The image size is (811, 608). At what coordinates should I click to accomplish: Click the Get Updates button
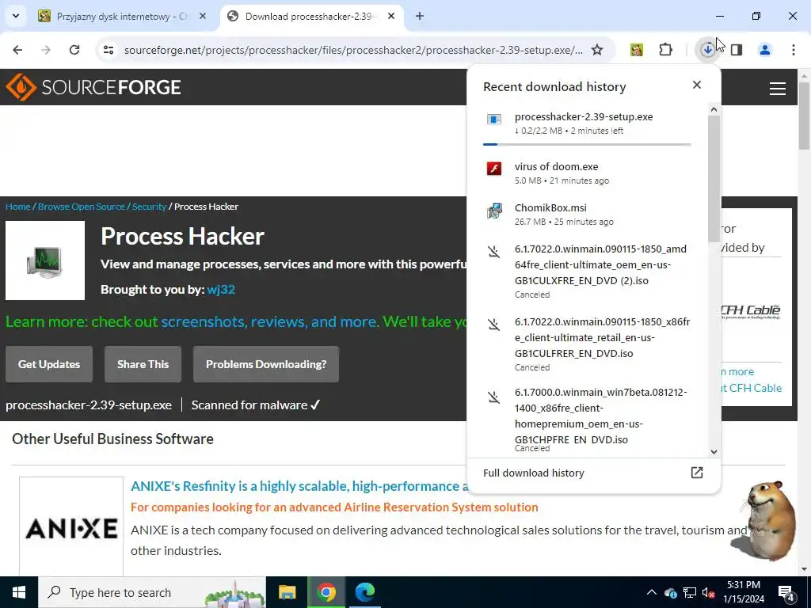pyautogui.click(x=49, y=364)
